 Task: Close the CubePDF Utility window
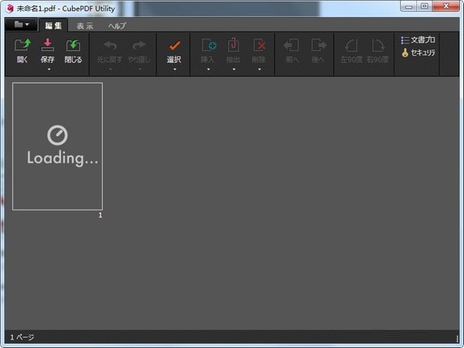click(x=446, y=5)
